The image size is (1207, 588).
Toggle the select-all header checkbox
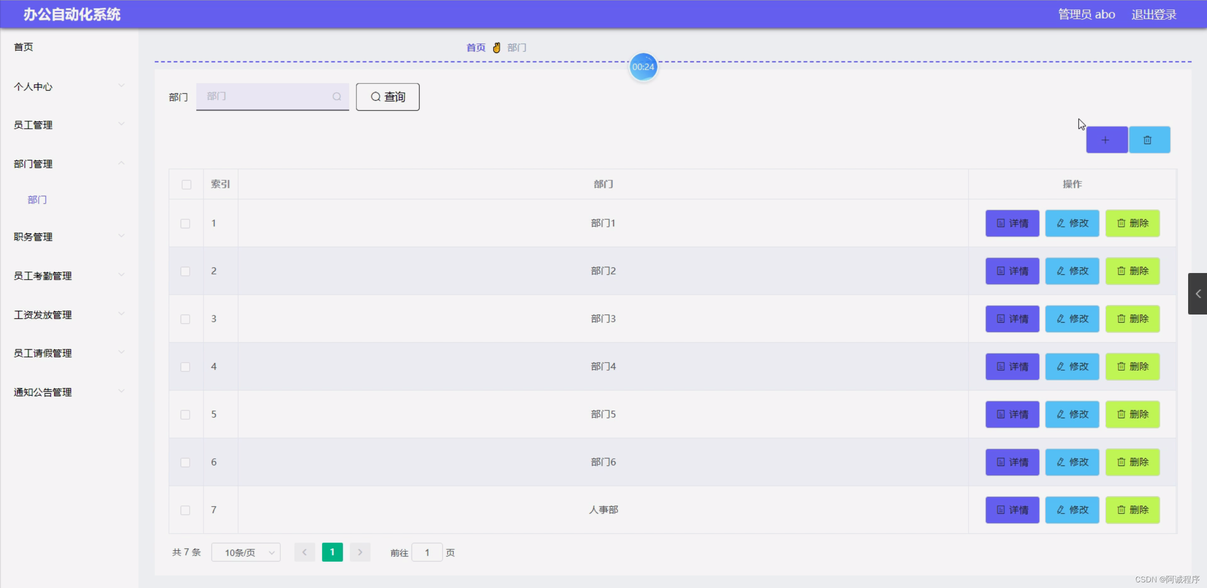(x=186, y=184)
